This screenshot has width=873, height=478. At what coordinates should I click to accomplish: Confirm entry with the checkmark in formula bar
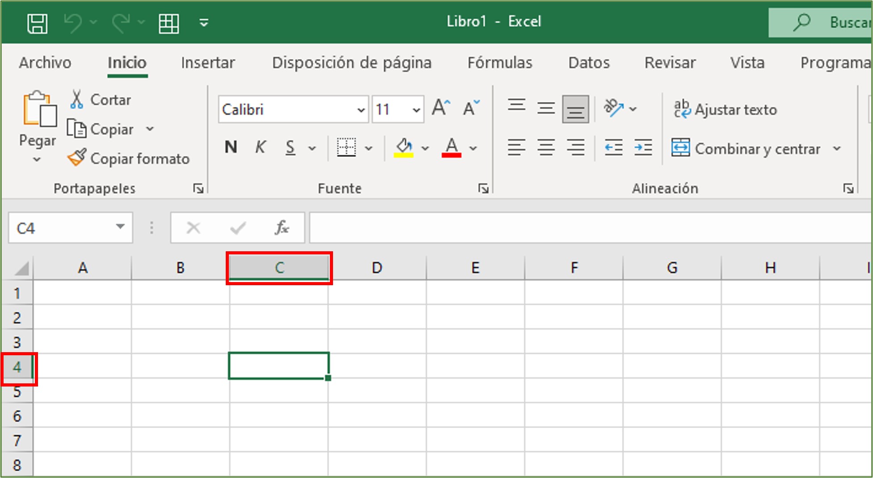pyautogui.click(x=237, y=228)
